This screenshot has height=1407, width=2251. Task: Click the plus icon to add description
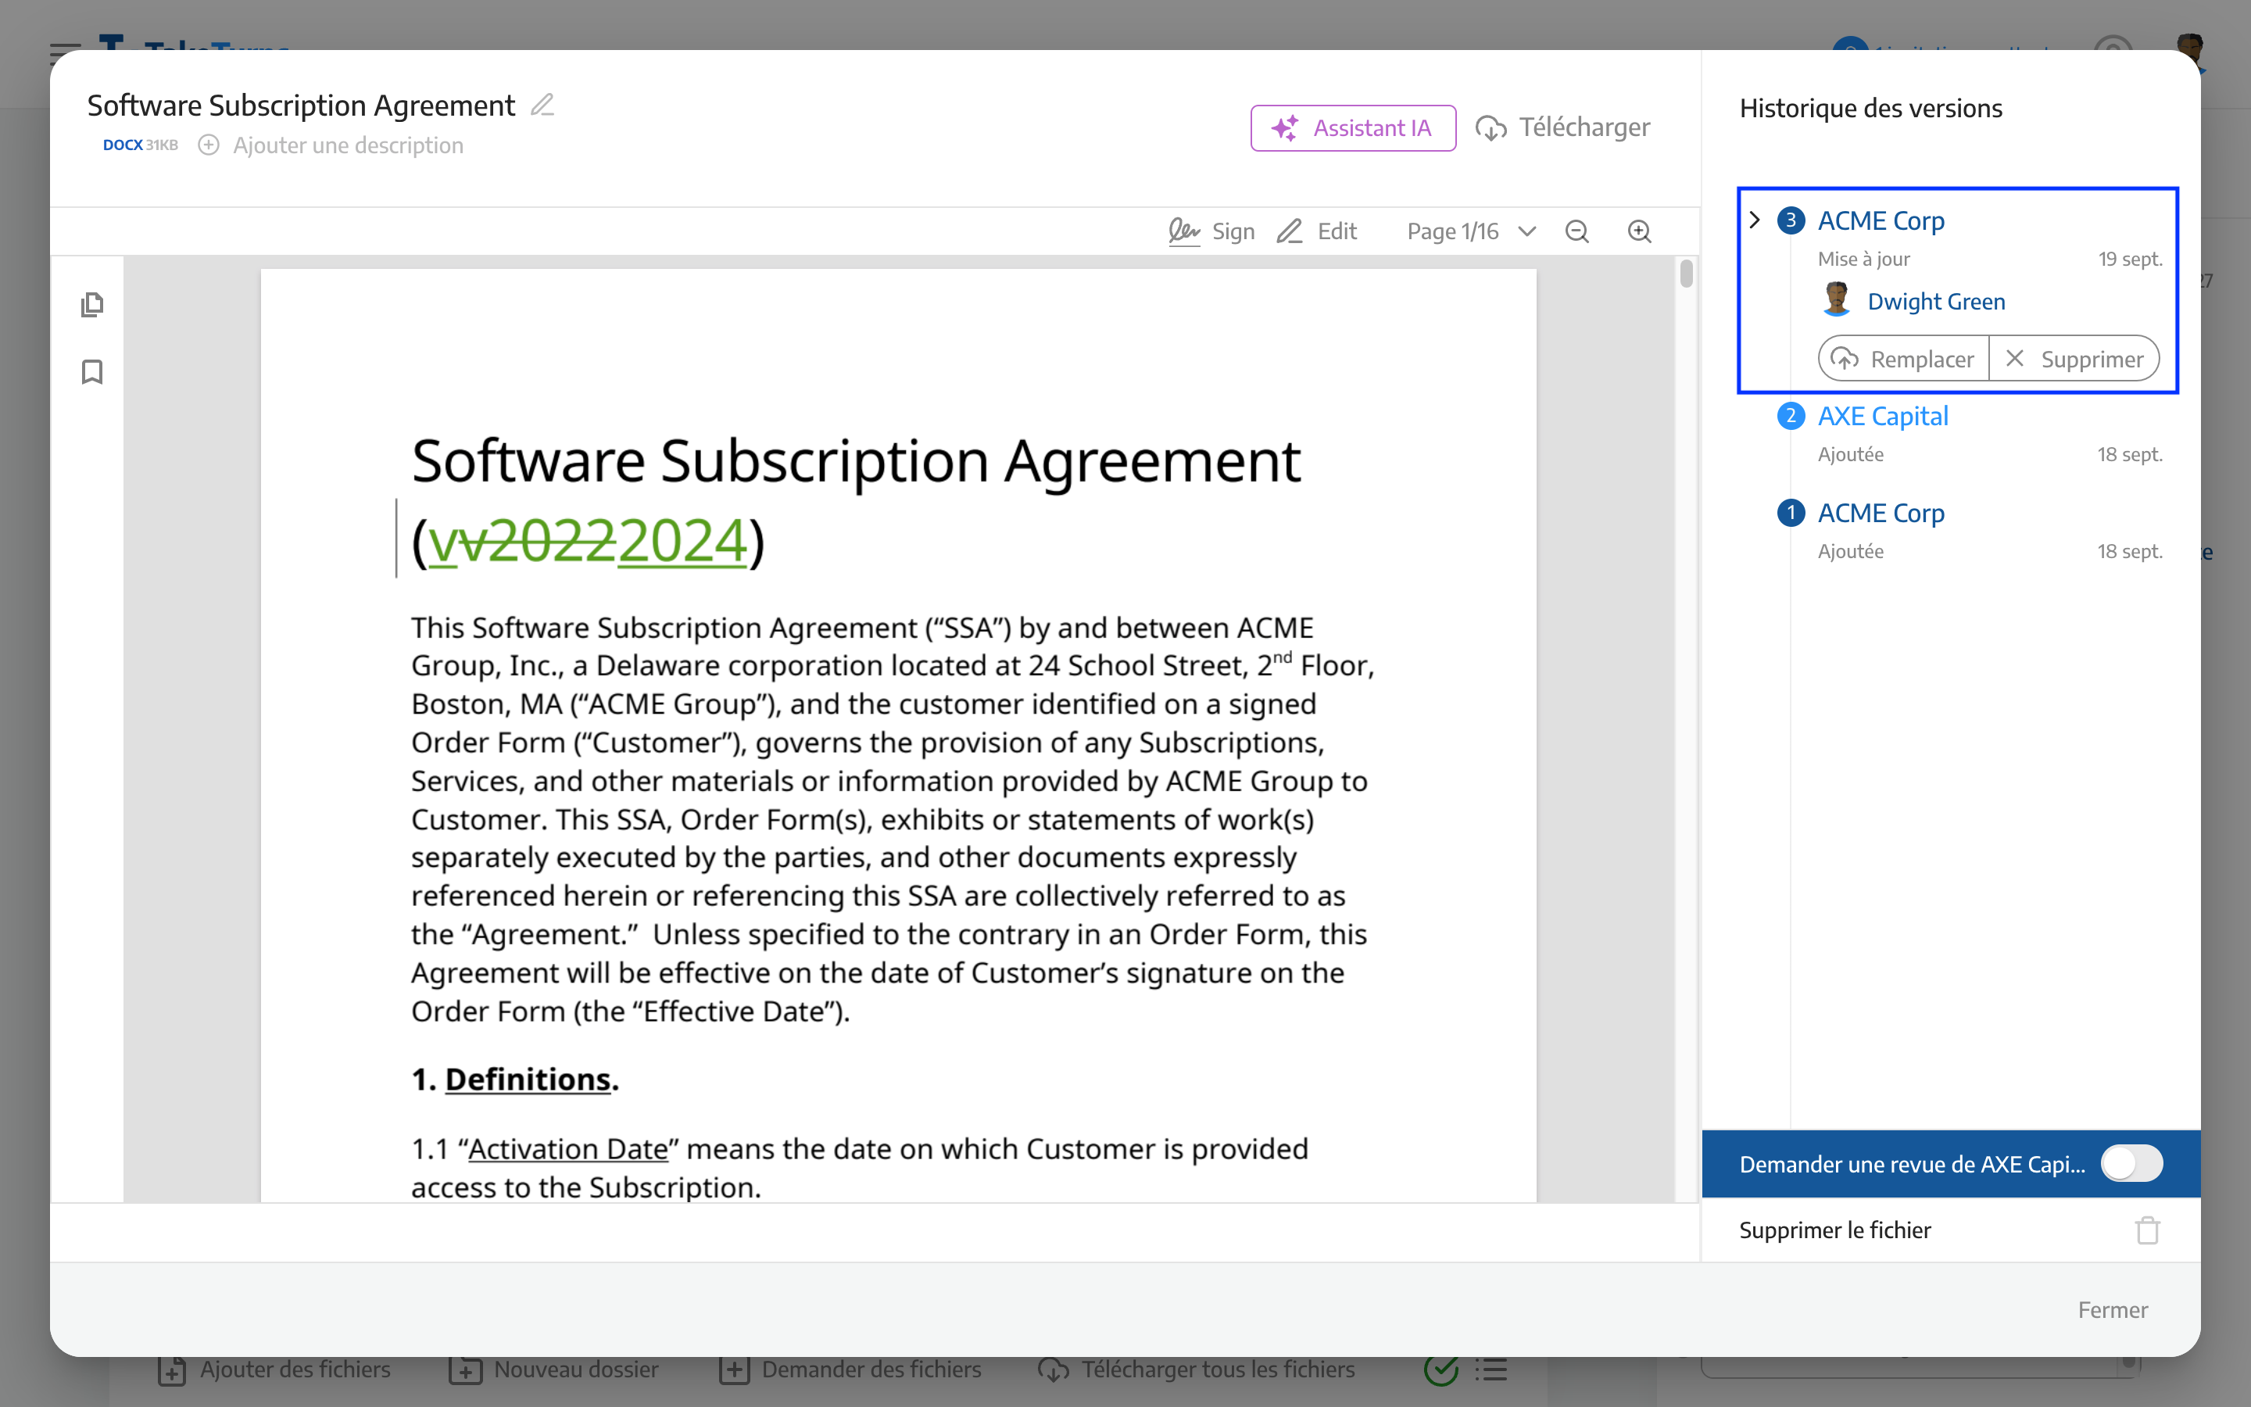coord(209,145)
